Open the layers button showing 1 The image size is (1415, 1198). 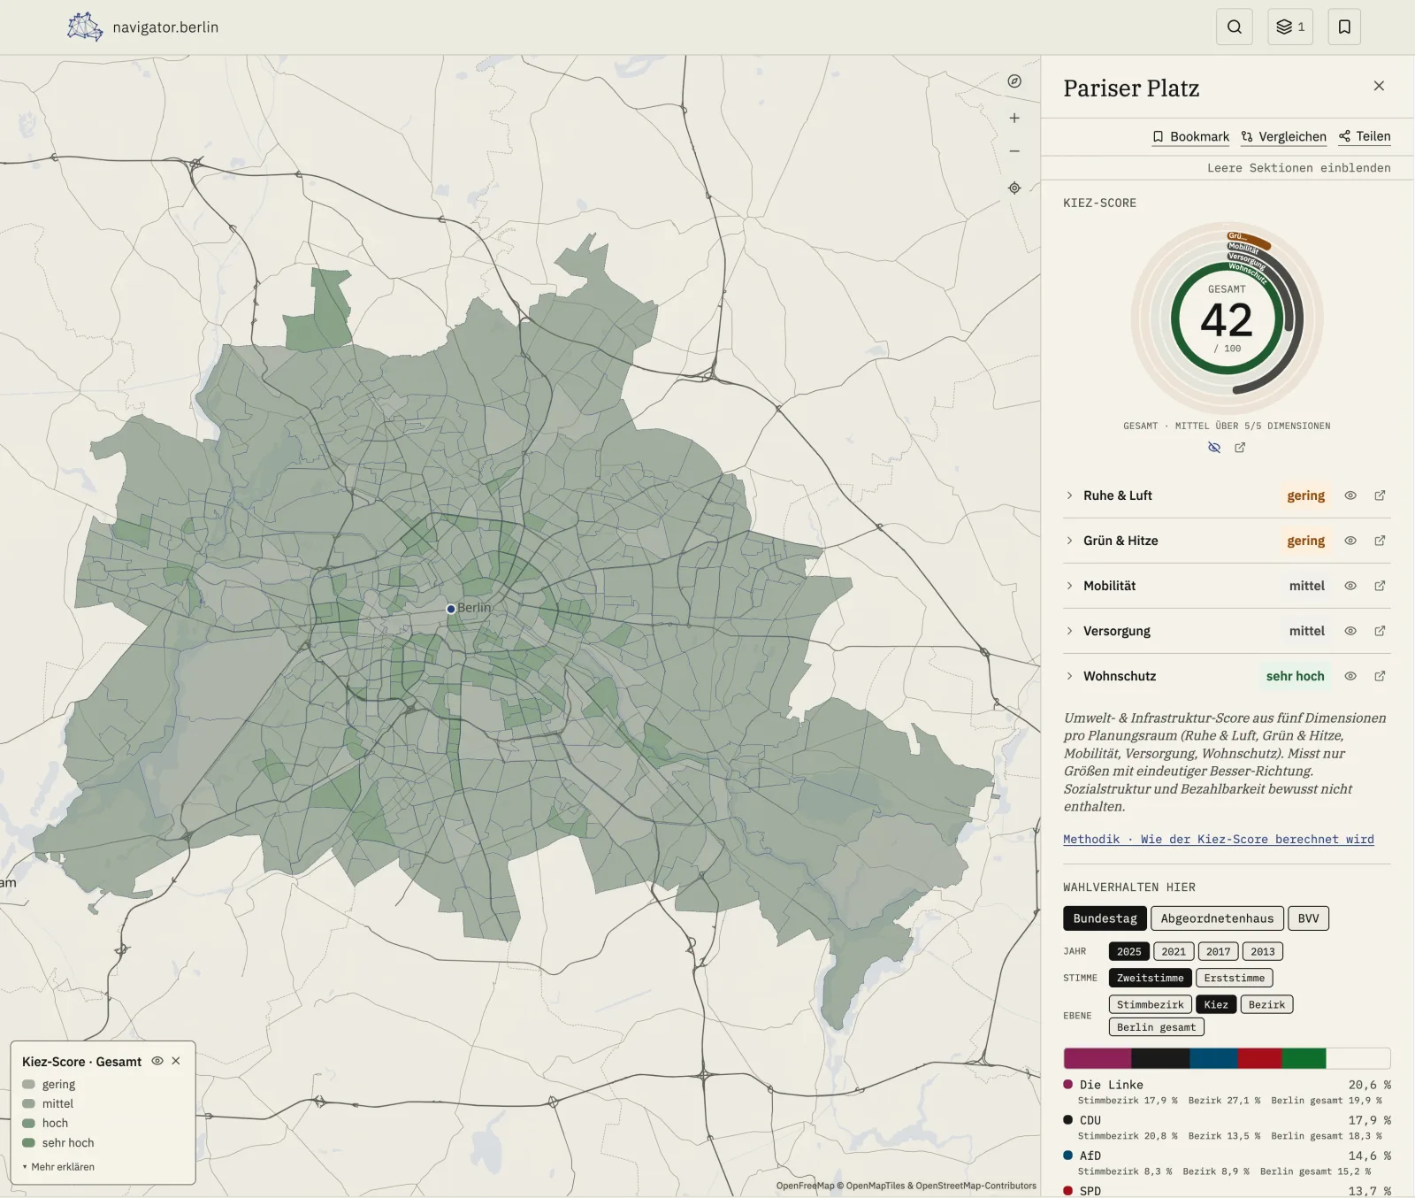pos(1290,27)
